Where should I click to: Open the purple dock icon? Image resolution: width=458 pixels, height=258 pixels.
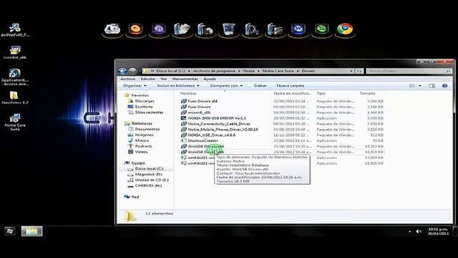click(x=159, y=29)
